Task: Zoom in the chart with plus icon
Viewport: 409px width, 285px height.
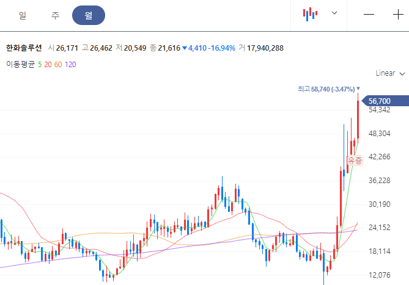Action: pos(399,15)
